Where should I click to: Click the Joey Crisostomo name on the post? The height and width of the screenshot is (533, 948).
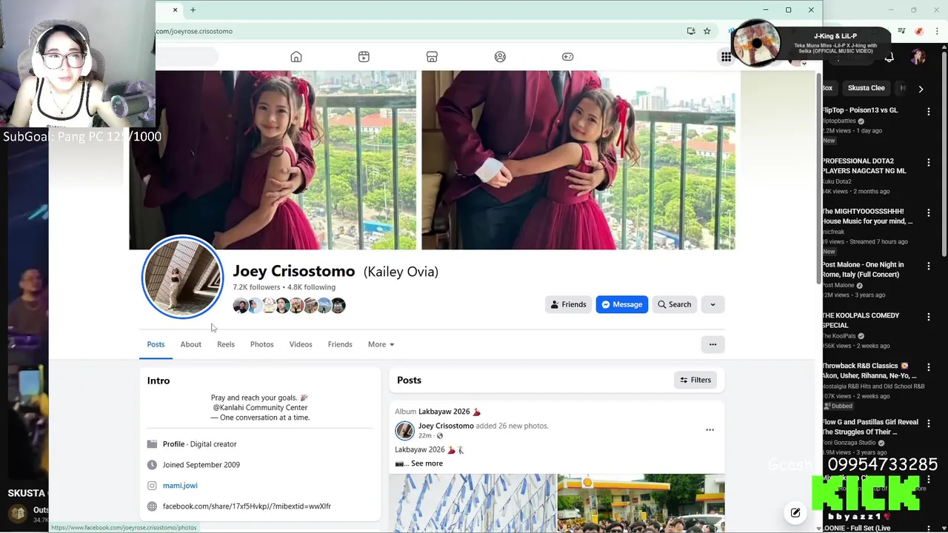pyautogui.click(x=446, y=426)
